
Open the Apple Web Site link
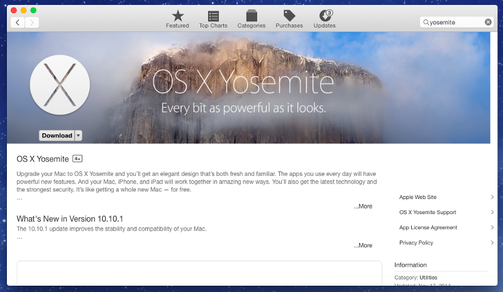(417, 197)
